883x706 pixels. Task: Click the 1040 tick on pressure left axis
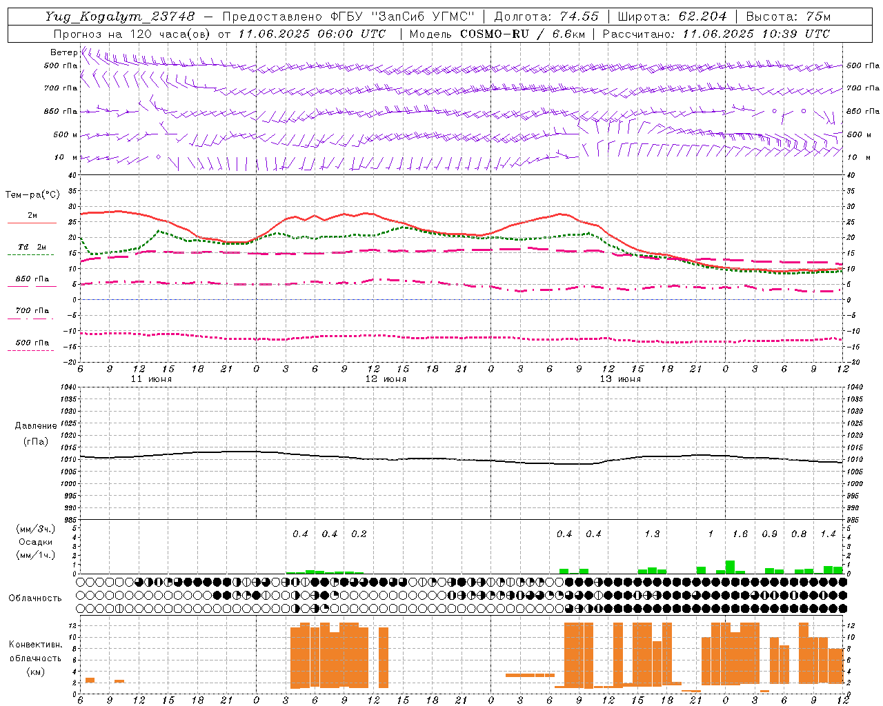(x=68, y=387)
